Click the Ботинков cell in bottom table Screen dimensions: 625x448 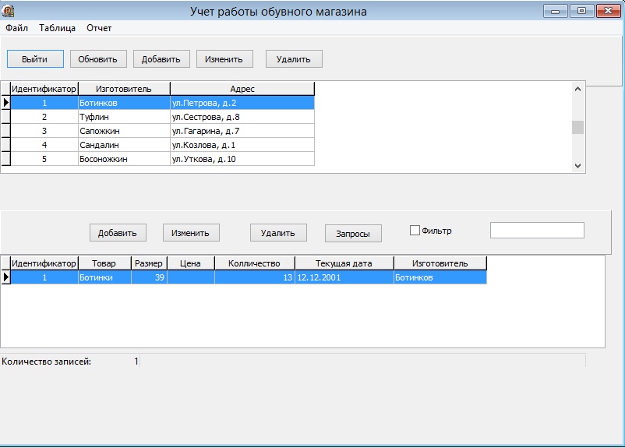tap(440, 277)
